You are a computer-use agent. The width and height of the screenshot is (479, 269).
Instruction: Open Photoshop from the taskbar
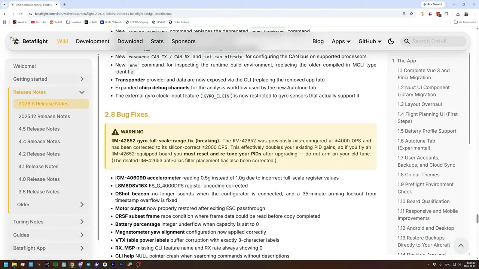click(x=122, y=265)
